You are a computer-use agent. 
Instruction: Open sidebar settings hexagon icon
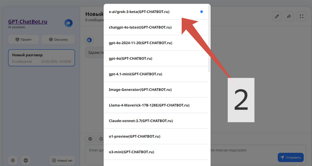pos(13,160)
